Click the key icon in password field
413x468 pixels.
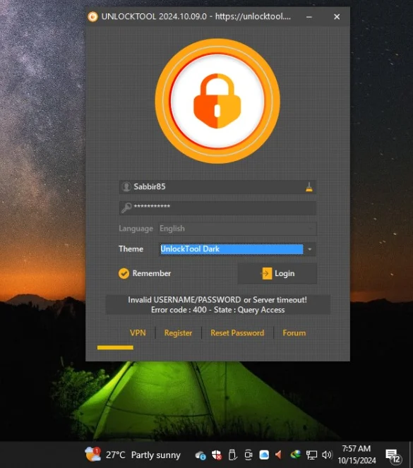[x=126, y=208]
